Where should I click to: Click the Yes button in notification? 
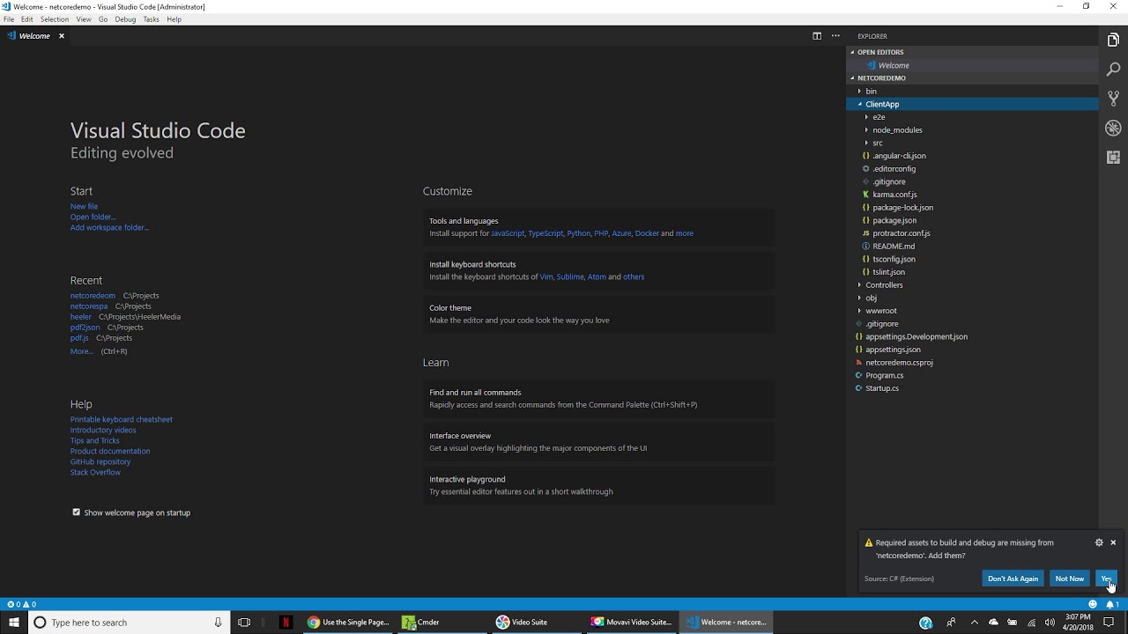point(1106,579)
